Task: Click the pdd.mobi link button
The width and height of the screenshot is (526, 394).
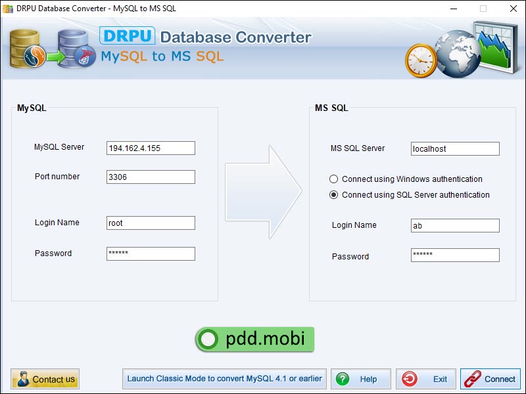Action: [x=254, y=339]
